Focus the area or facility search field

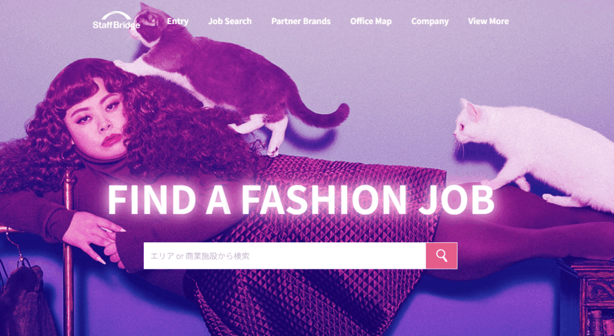(285, 256)
